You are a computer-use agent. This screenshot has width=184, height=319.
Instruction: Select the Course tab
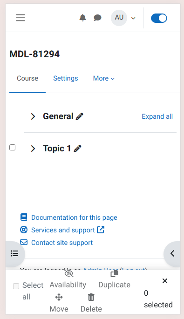coord(27,78)
